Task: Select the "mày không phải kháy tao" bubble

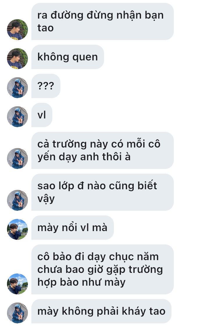Action: coord(101,311)
